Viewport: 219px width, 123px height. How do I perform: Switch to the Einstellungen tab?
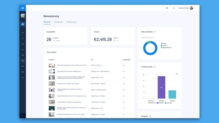click(x=71, y=22)
